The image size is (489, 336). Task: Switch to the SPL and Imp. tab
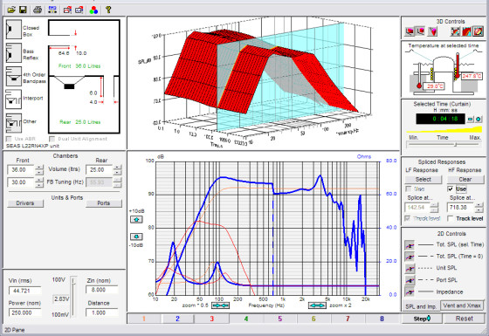[x=421, y=306]
